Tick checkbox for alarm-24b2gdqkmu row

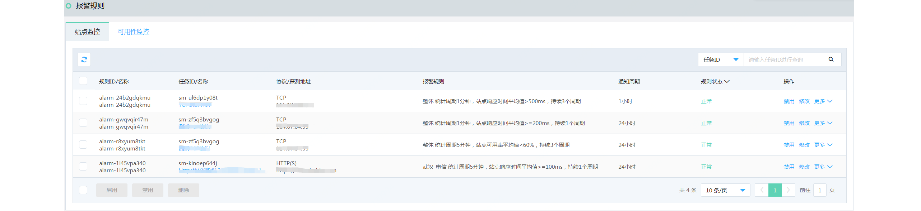(83, 101)
